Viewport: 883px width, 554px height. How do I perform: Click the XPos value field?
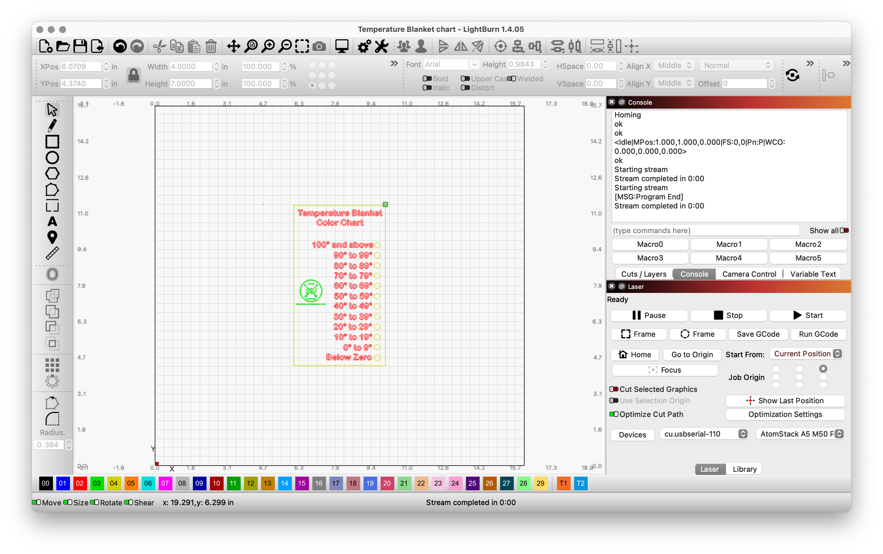pos(81,66)
